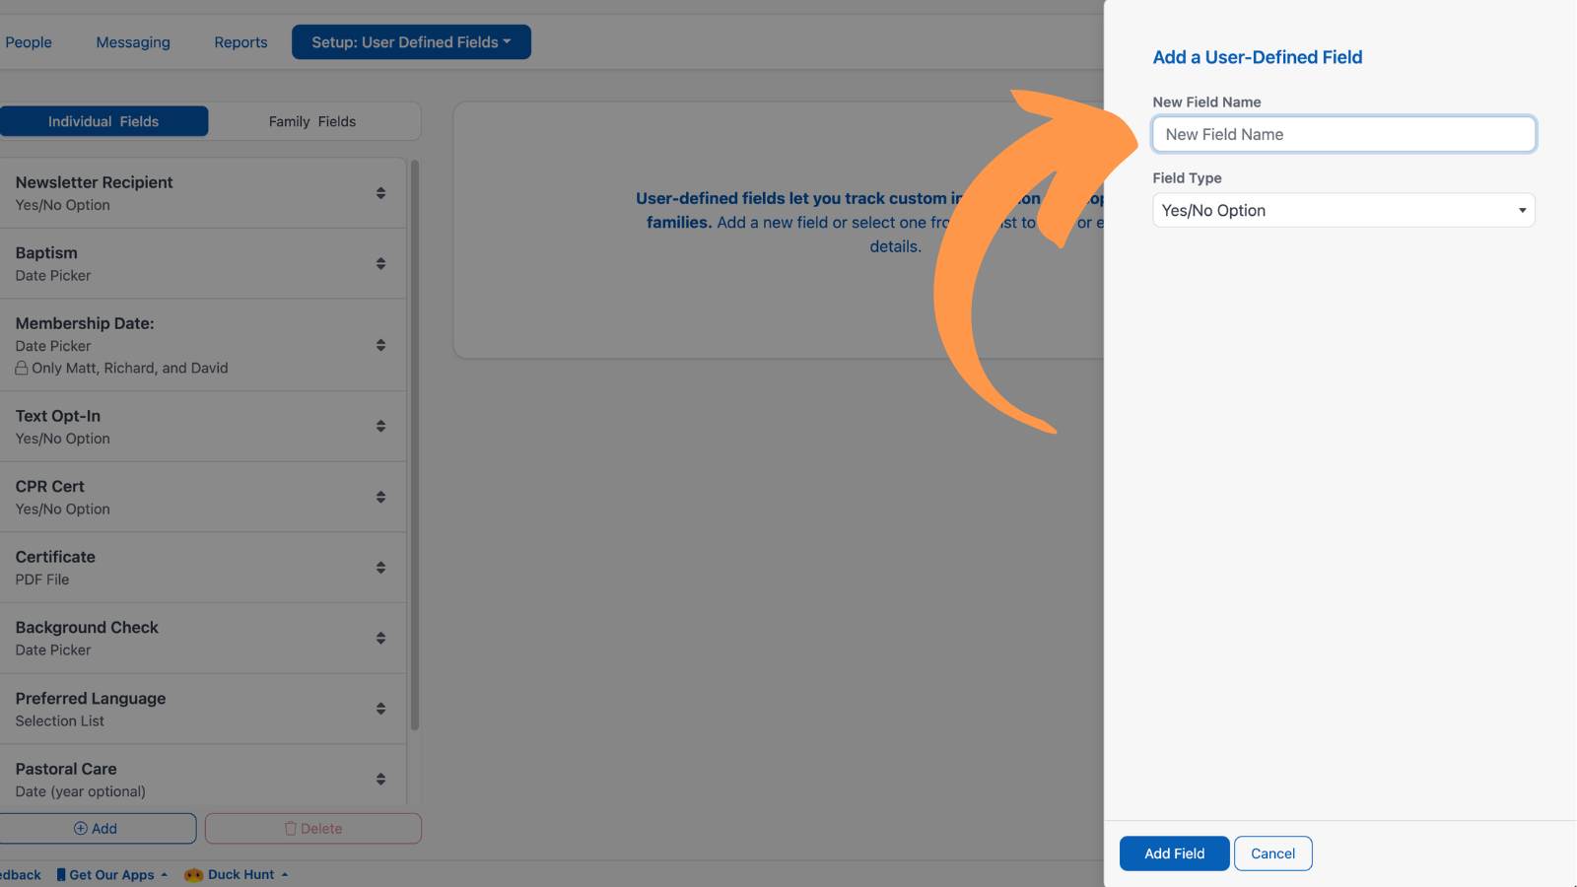The image size is (1577, 887).
Task: Open the Setup: User Defined Fields menu
Action: (x=411, y=42)
